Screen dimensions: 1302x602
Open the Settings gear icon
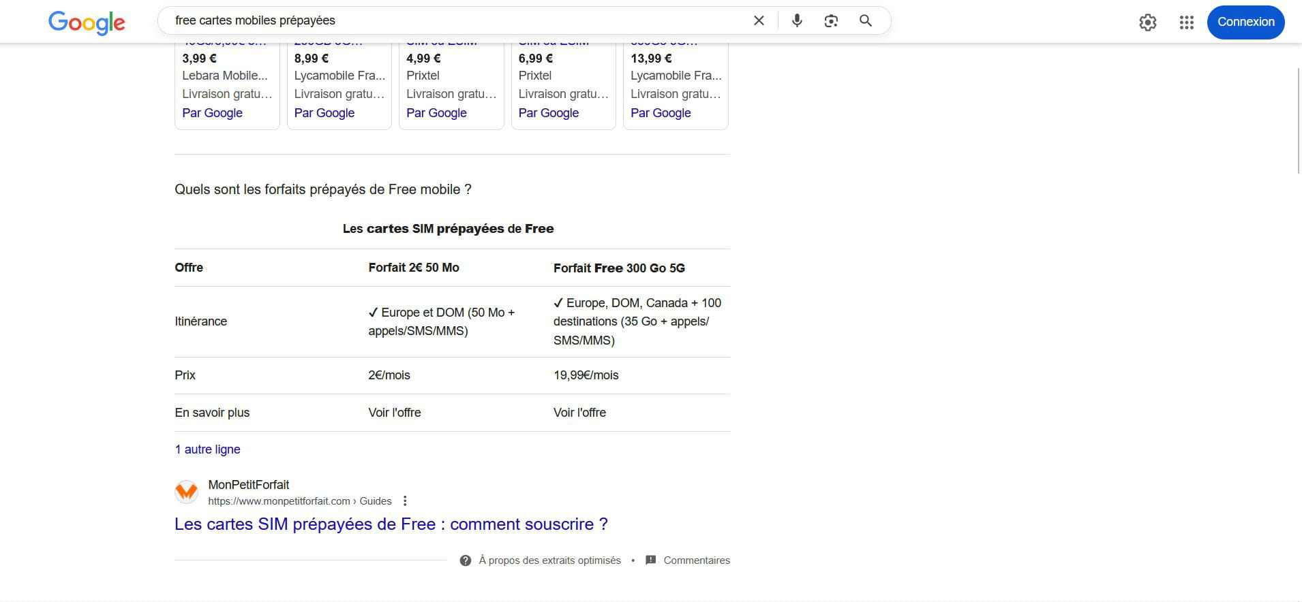tap(1147, 22)
